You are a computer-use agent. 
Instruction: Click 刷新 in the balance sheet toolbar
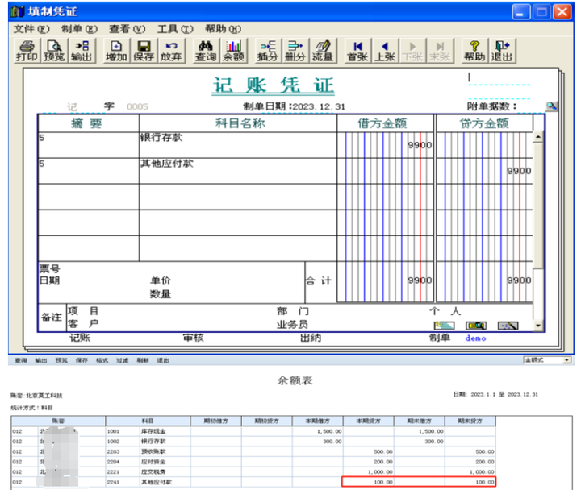click(143, 360)
